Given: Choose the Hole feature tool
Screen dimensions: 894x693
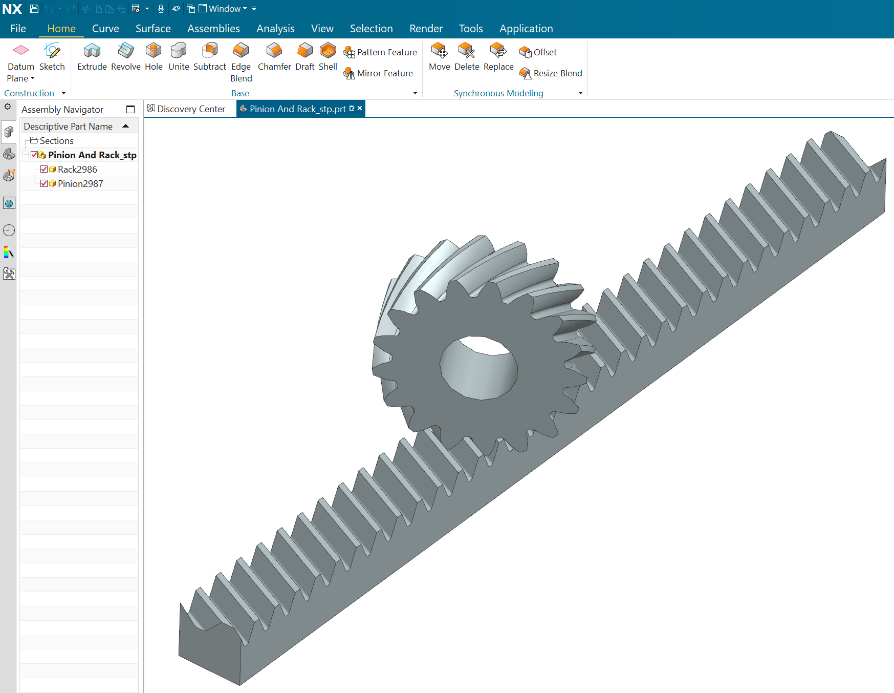Looking at the screenshot, I should 154,56.
